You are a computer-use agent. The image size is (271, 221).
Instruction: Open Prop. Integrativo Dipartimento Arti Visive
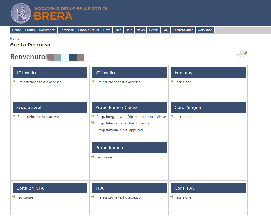coord(131,117)
